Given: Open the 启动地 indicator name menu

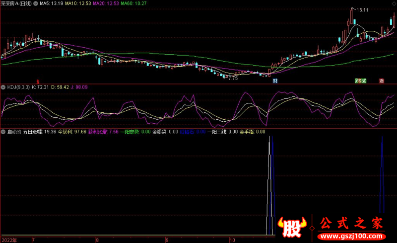Looking at the screenshot, I should coord(14,132).
